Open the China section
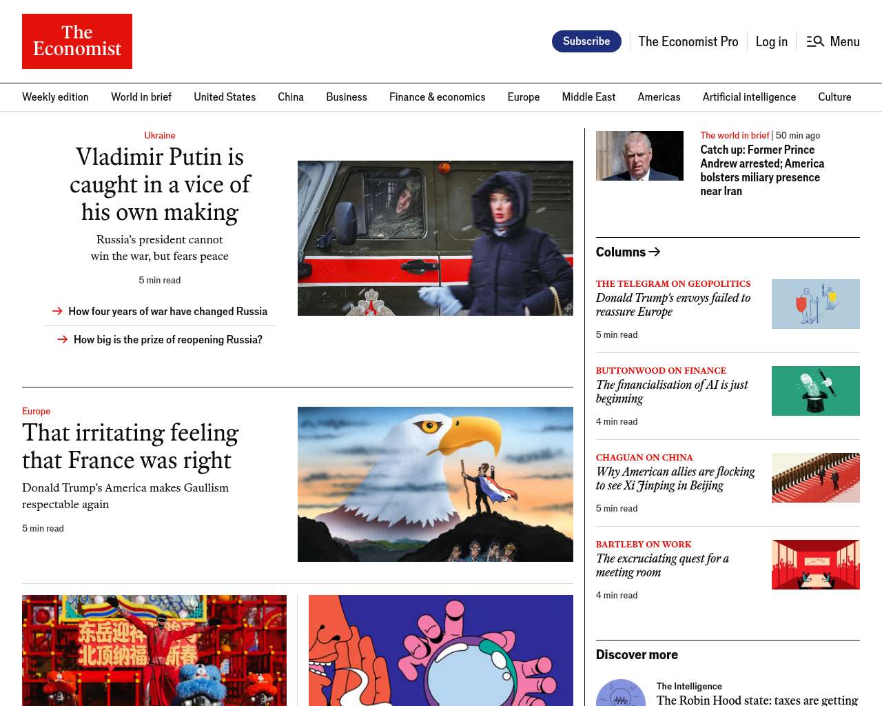Screen dimensions: 882x706 [x=291, y=97]
